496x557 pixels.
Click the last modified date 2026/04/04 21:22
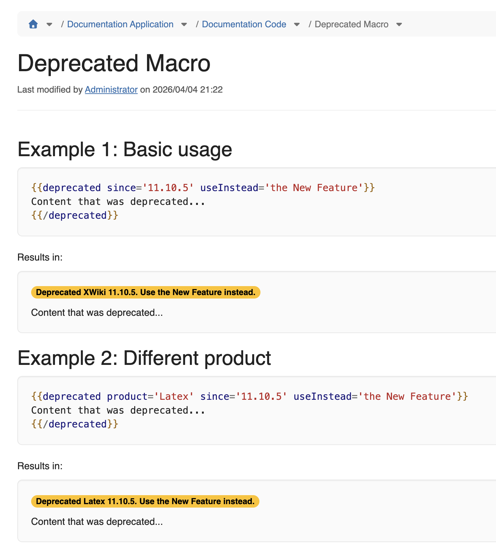pyautogui.click(x=187, y=89)
